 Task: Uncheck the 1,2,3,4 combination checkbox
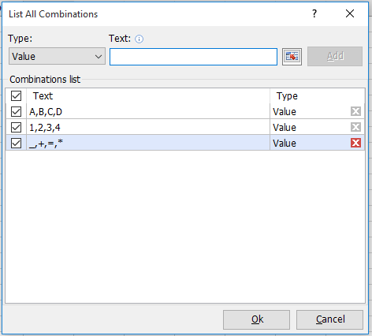[x=16, y=127]
